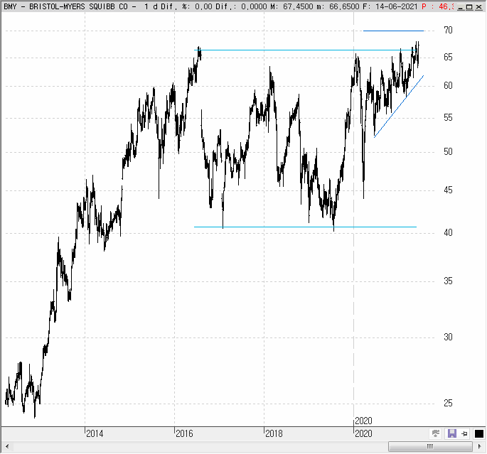Click the 65 price axis label
The height and width of the screenshot is (454, 487).
click(x=448, y=58)
